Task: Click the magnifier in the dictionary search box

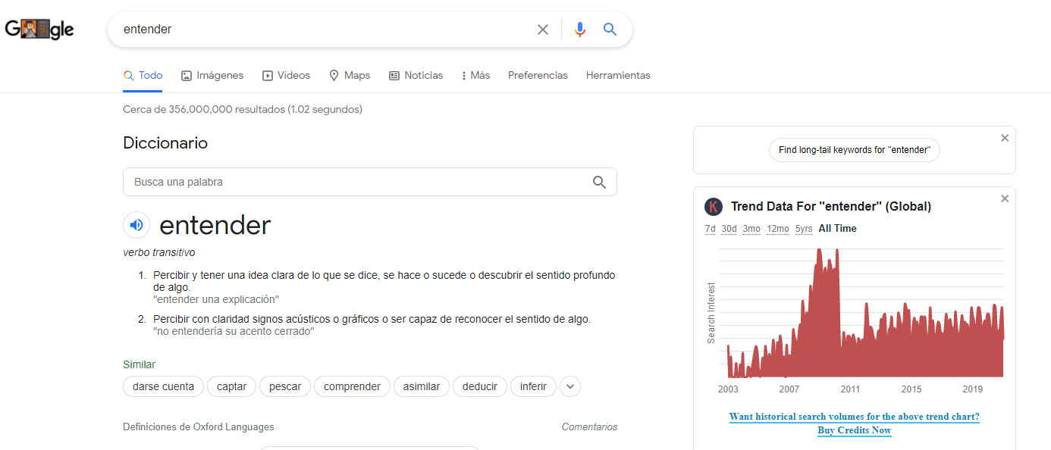Action: [599, 182]
